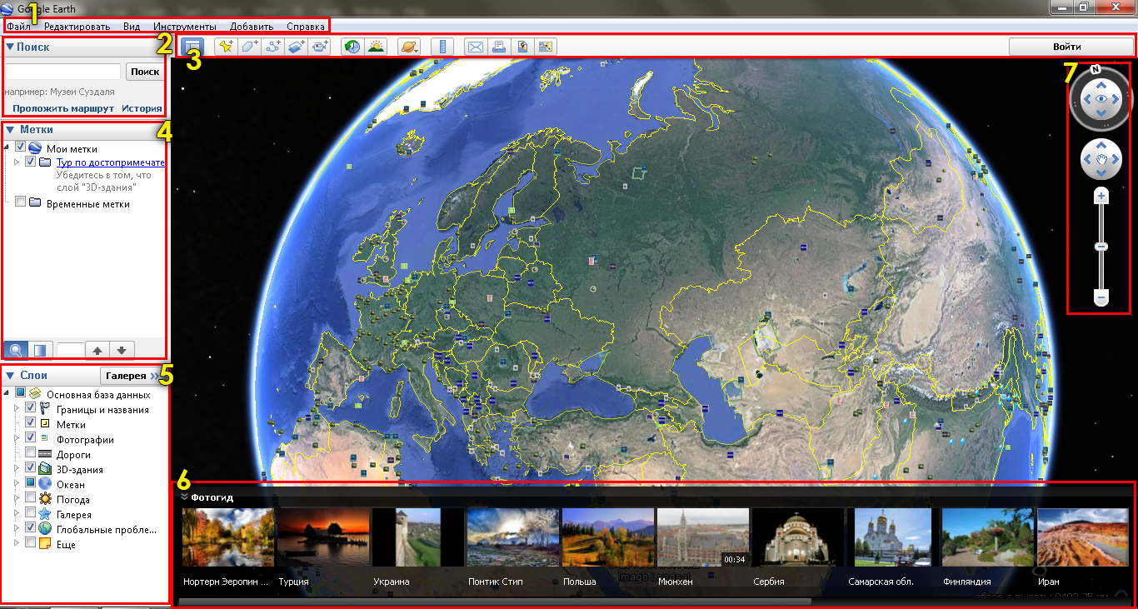The width and height of the screenshot is (1138, 609).
Task: Click the zoom out minus button
Action: pyautogui.click(x=1101, y=297)
